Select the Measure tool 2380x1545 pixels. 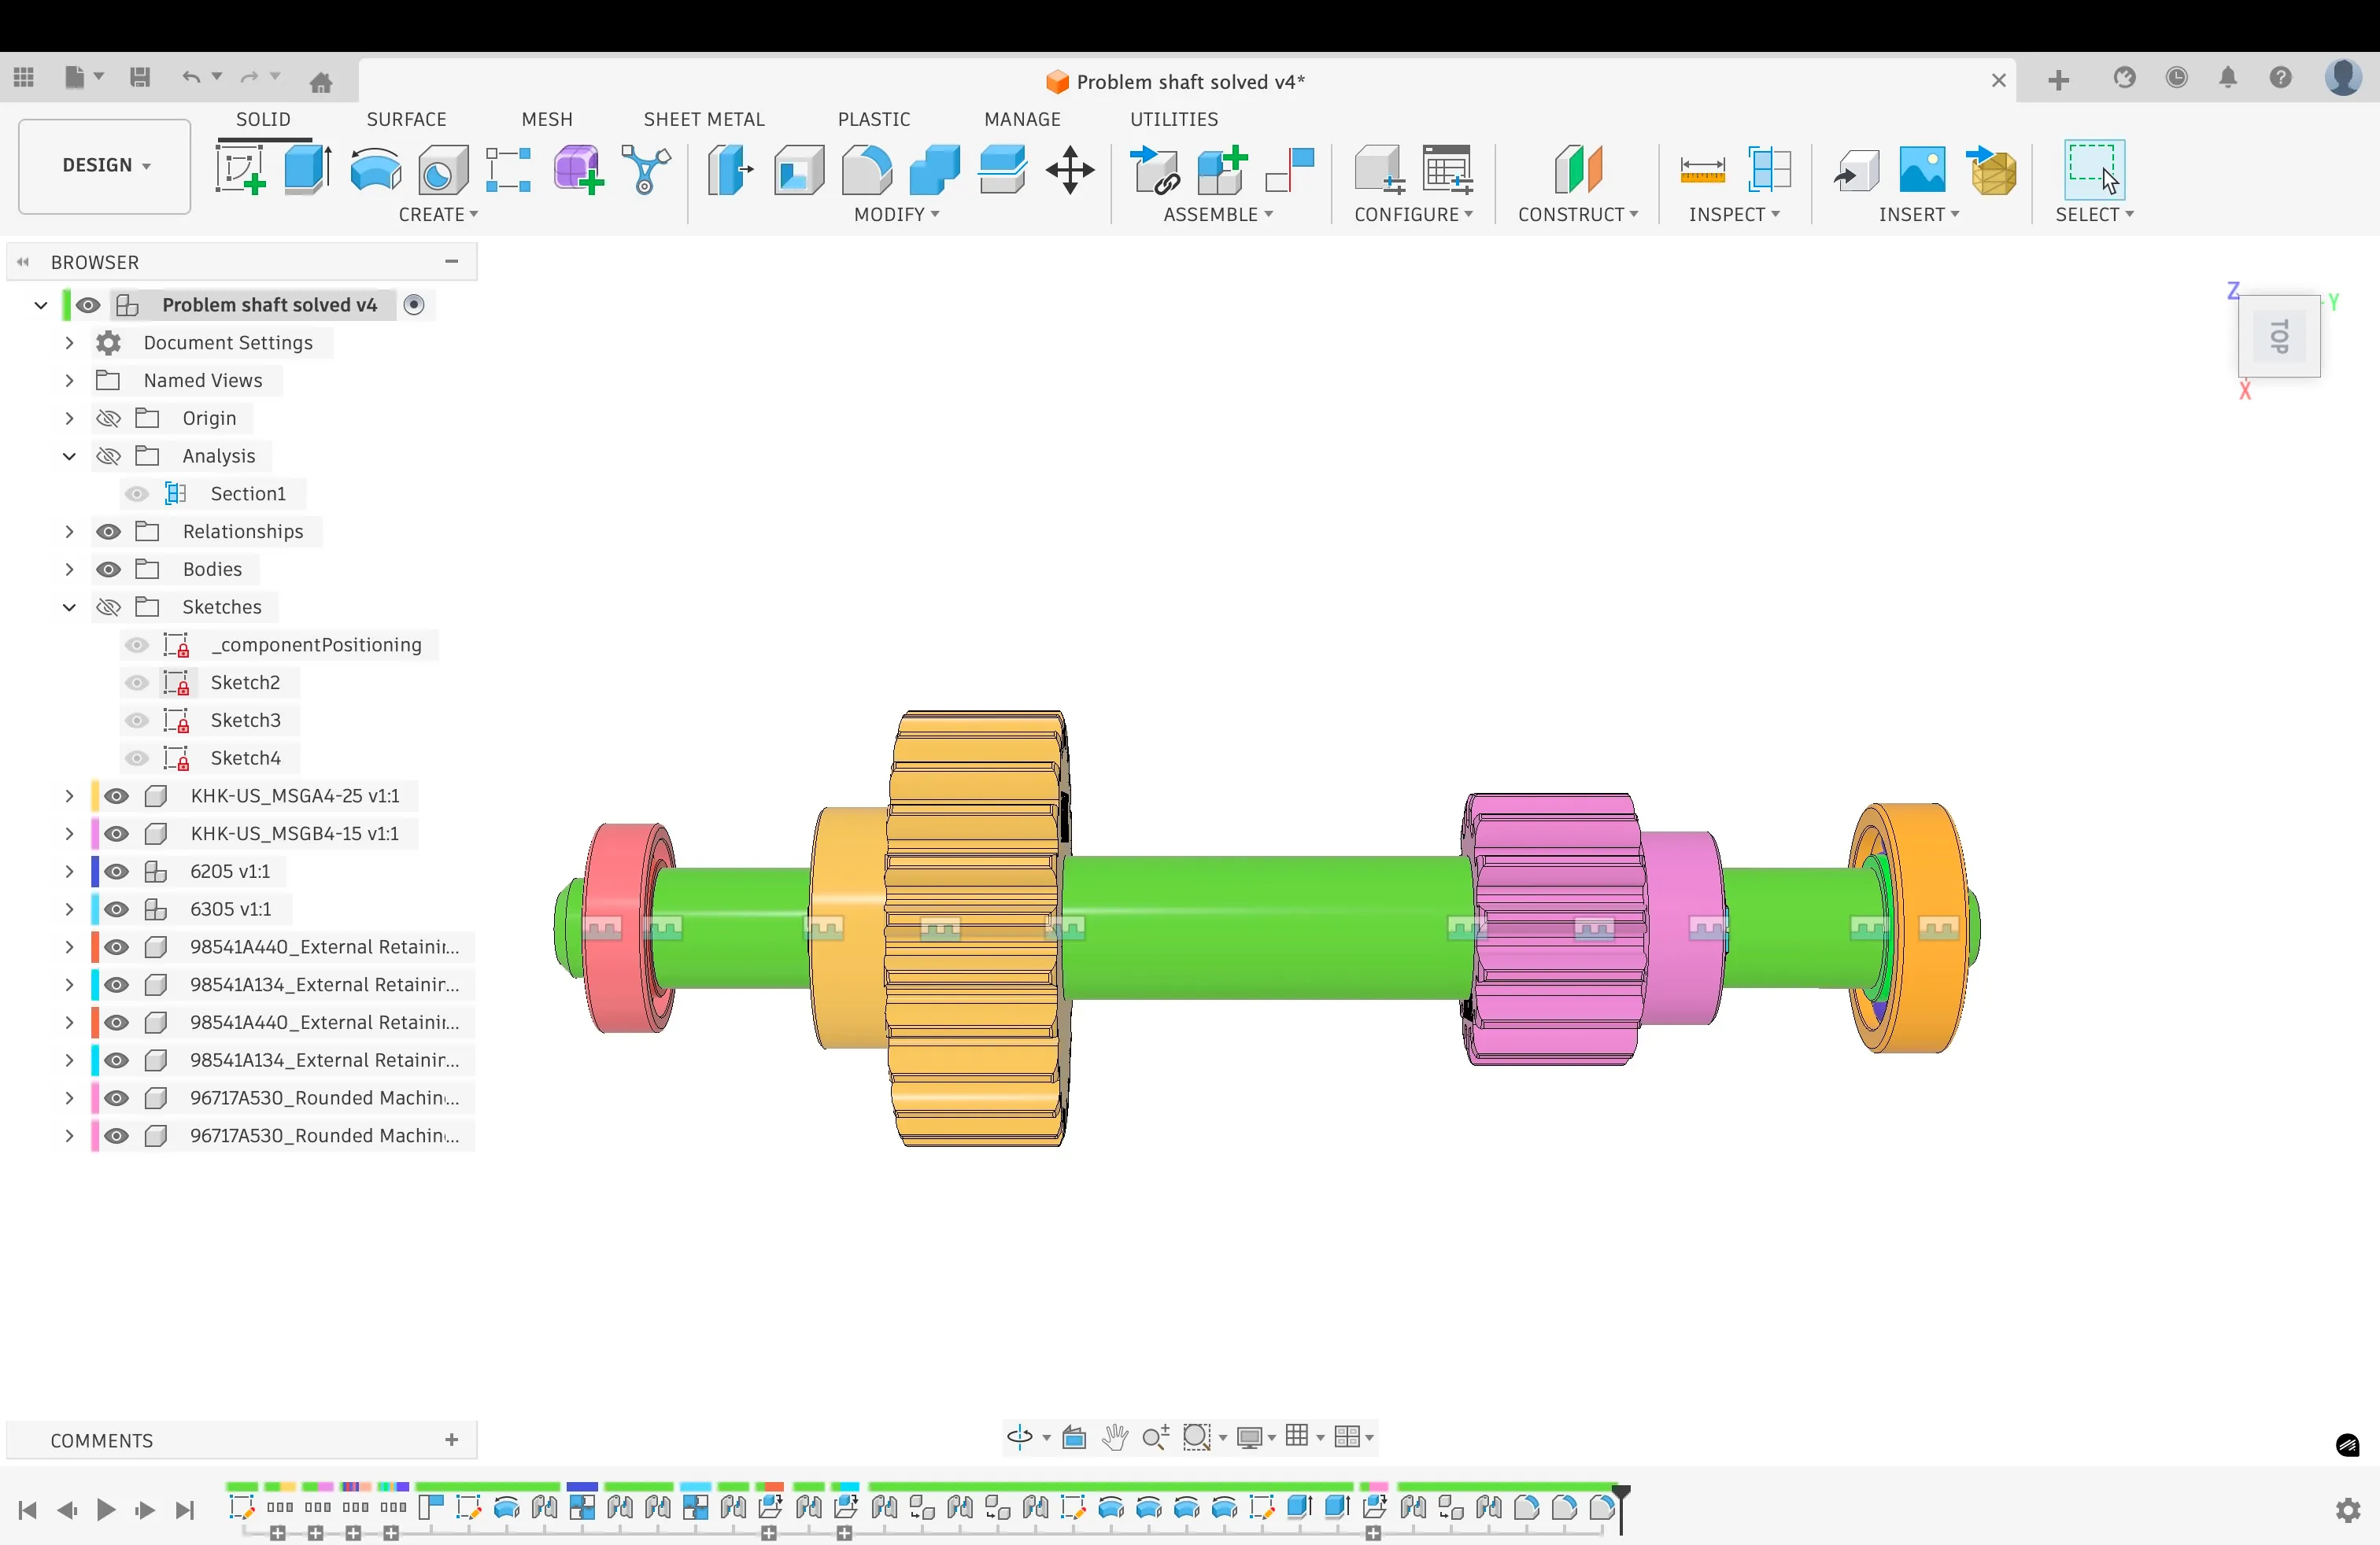click(1702, 170)
